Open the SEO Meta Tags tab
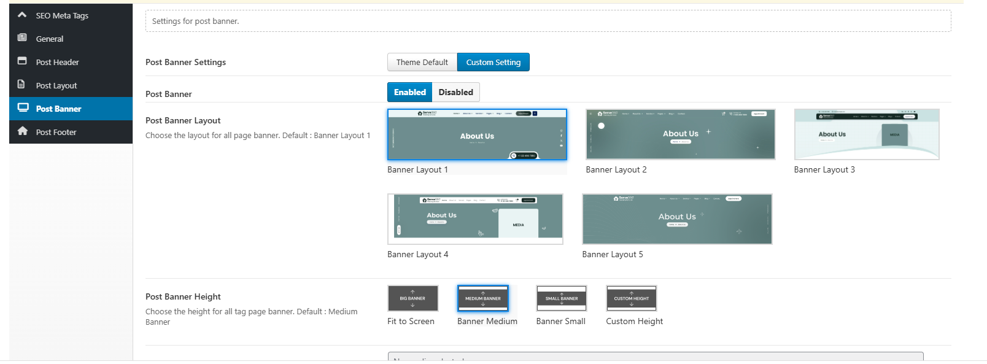 (62, 15)
